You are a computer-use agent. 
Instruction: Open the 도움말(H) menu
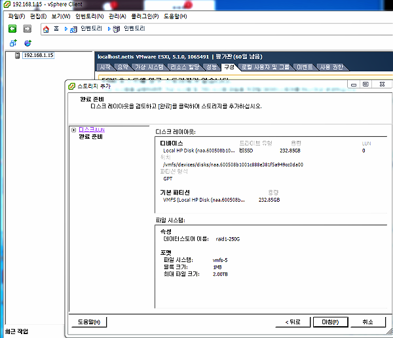pos(175,16)
